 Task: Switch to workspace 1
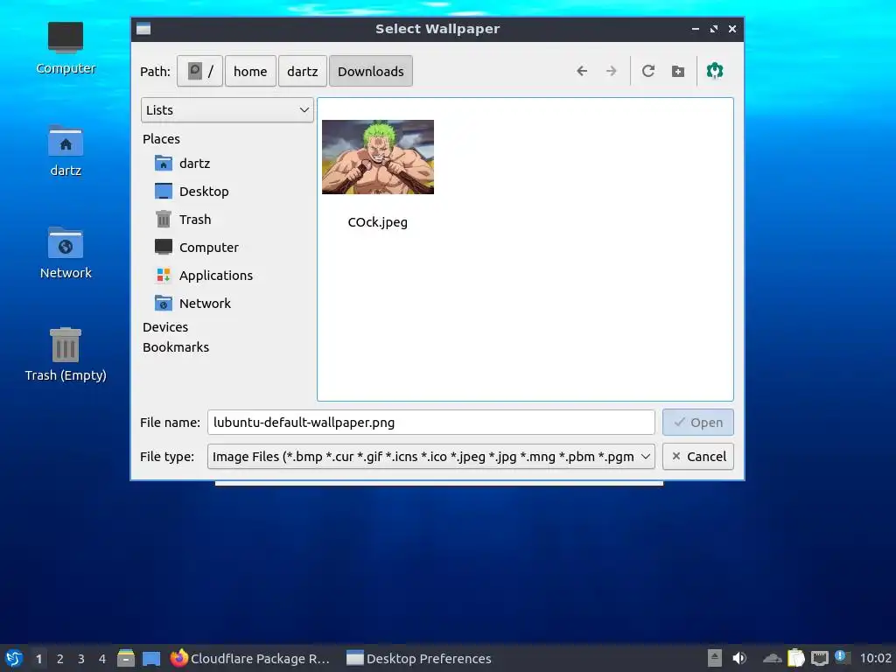[x=38, y=659]
